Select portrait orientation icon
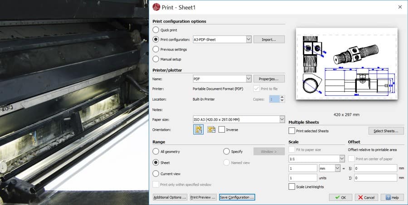 click(198, 130)
